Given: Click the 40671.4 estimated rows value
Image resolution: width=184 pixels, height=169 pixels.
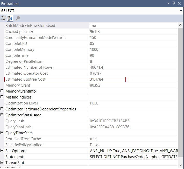Looking at the screenshot, I should click(x=96, y=67).
